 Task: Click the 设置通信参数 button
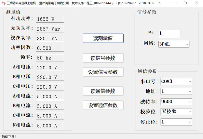tap(103, 105)
